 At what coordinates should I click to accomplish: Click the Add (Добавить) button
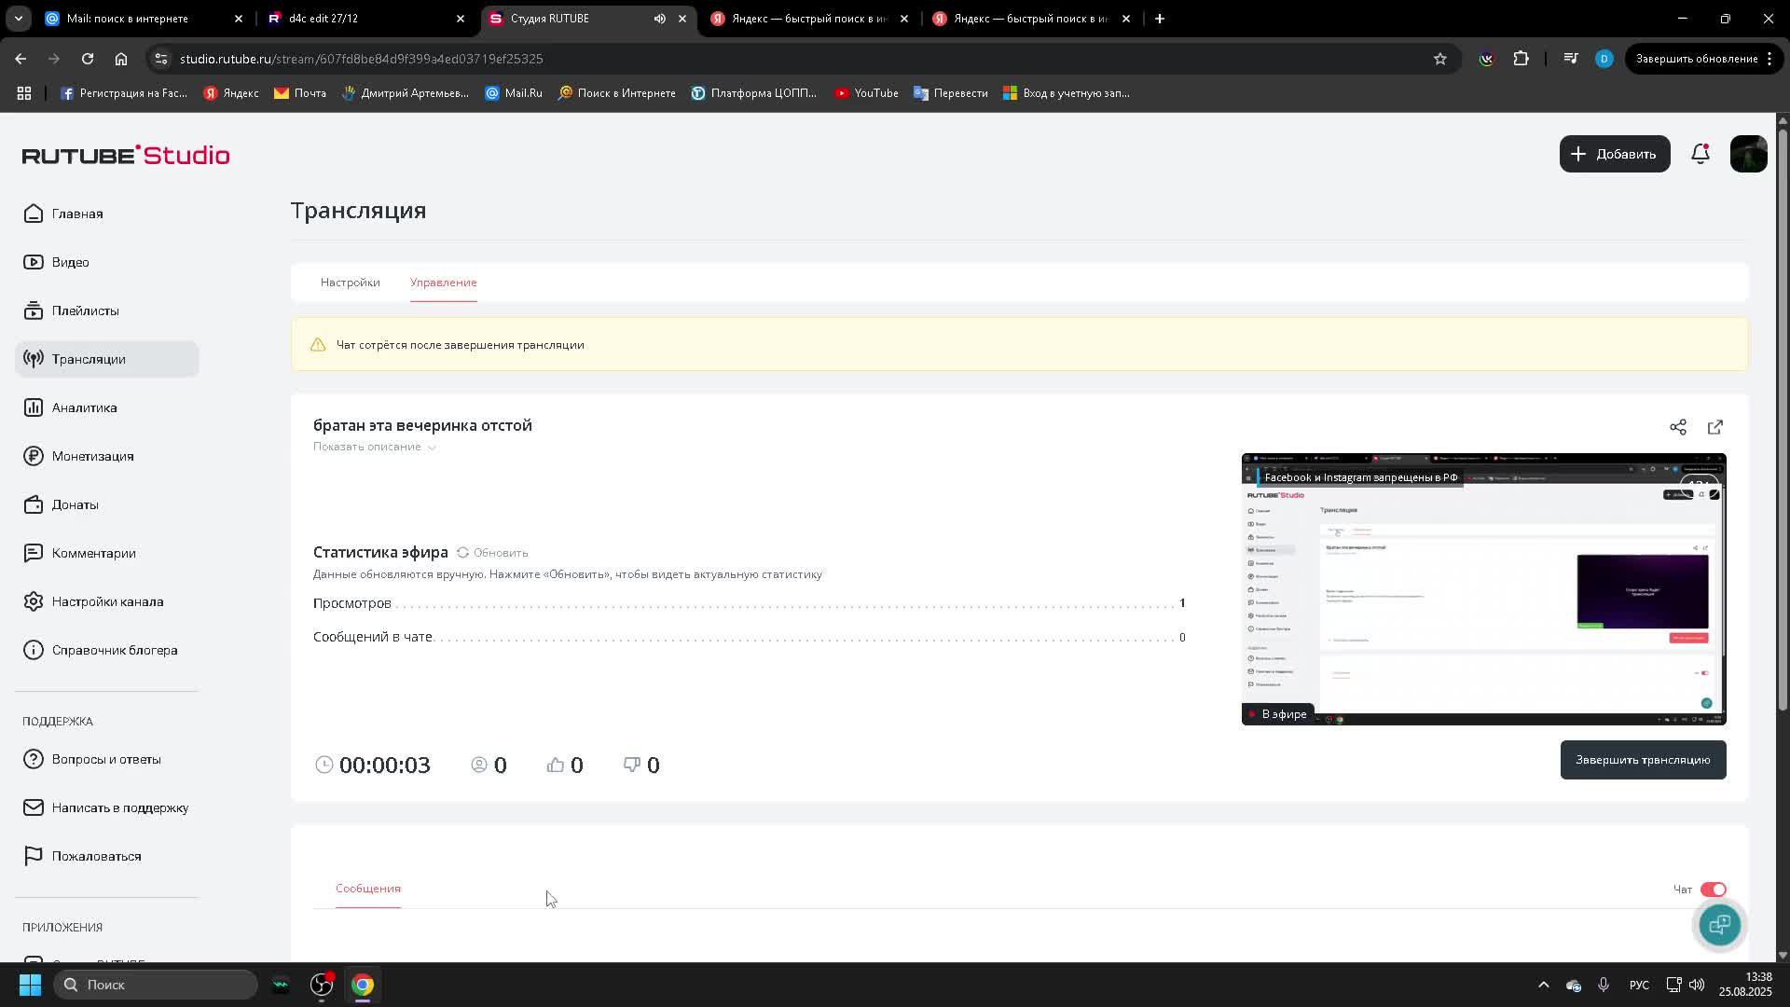tap(1614, 154)
